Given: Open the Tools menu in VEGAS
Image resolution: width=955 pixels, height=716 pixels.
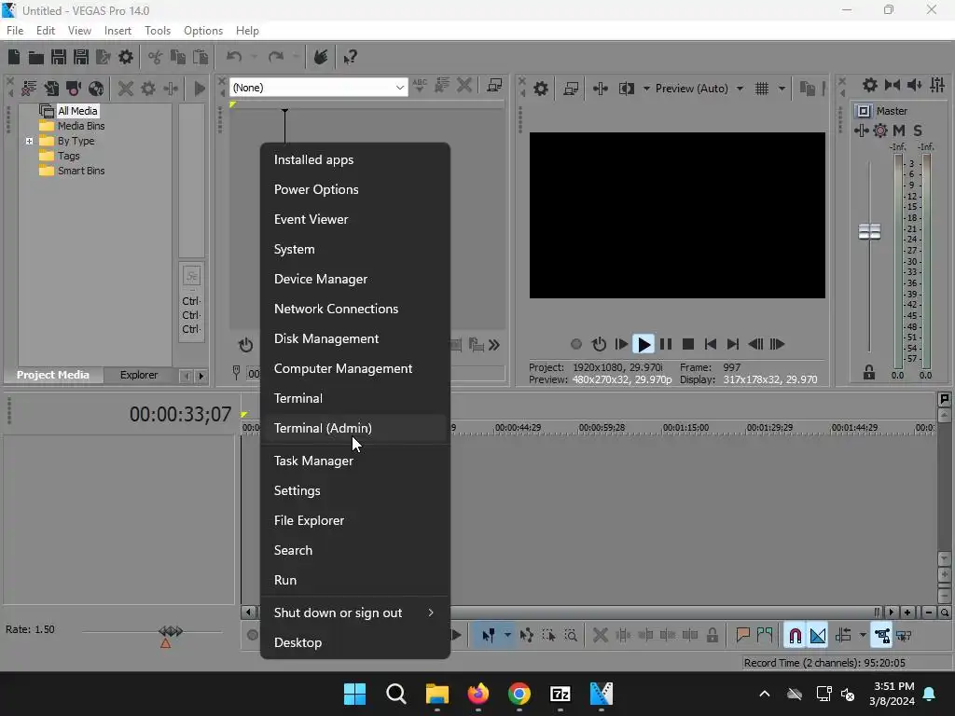Looking at the screenshot, I should pyautogui.click(x=157, y=31).
